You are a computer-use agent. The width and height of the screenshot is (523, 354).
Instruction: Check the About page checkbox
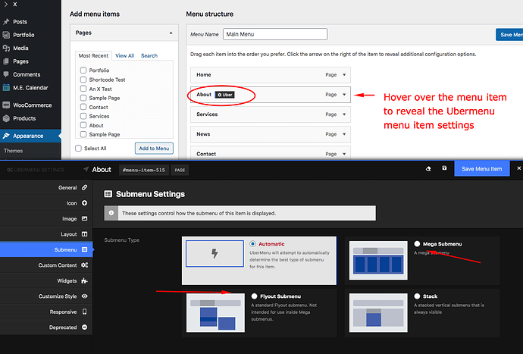83,125
